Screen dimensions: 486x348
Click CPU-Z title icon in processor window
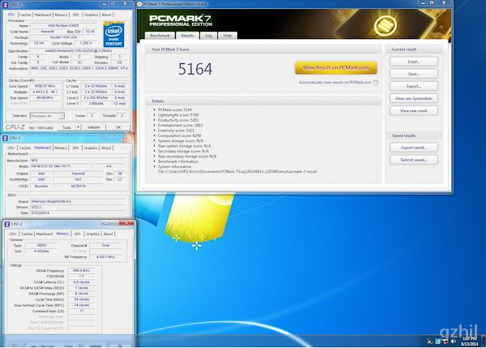5,5
